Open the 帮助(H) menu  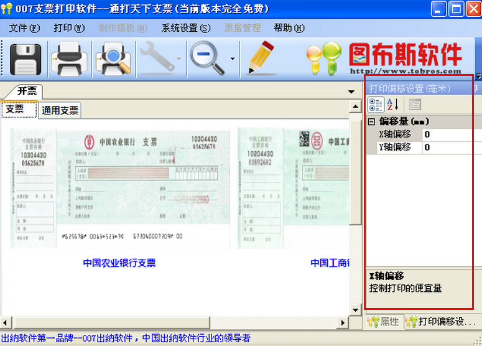click(289, 28)
